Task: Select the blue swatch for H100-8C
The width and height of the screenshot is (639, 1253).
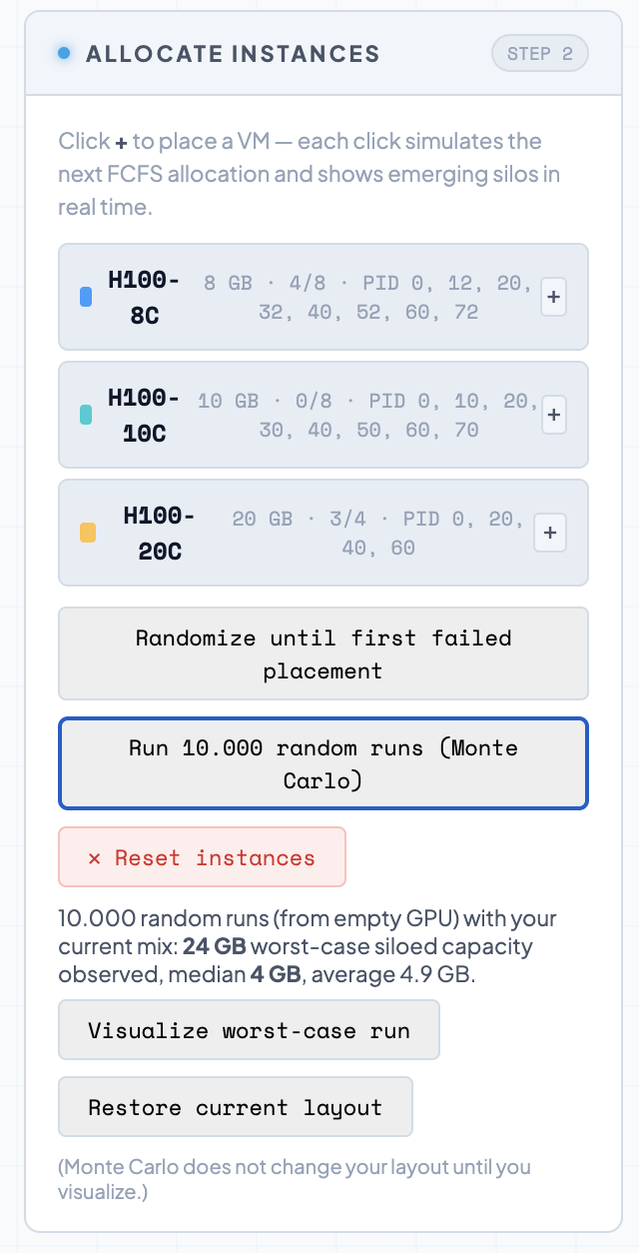Action: 85,297
